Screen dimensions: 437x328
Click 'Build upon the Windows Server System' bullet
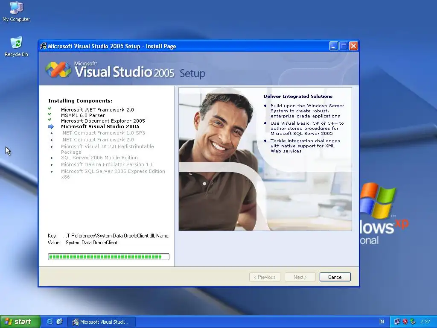pyautogui.click(x=307, y=111)
